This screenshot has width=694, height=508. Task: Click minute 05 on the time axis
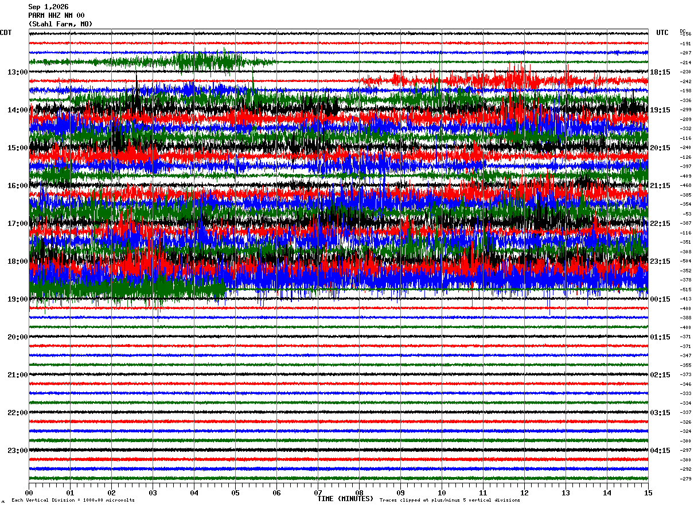pos(235,493)
